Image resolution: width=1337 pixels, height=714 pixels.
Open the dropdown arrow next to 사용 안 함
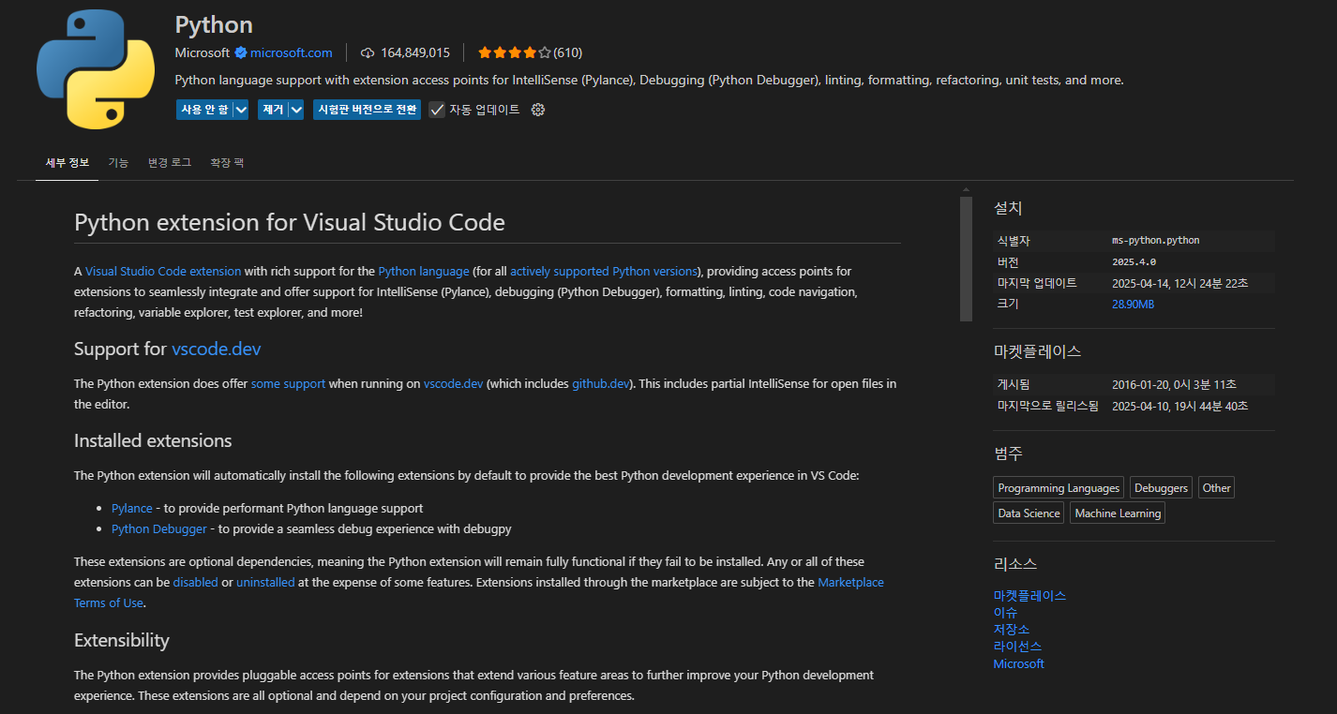[241, 110]
